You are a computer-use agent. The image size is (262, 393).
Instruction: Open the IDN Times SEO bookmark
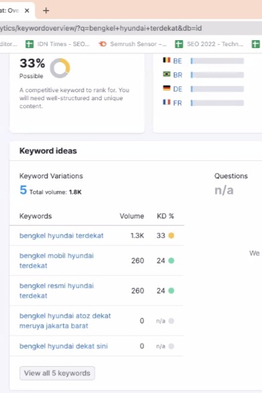[57, 44]
